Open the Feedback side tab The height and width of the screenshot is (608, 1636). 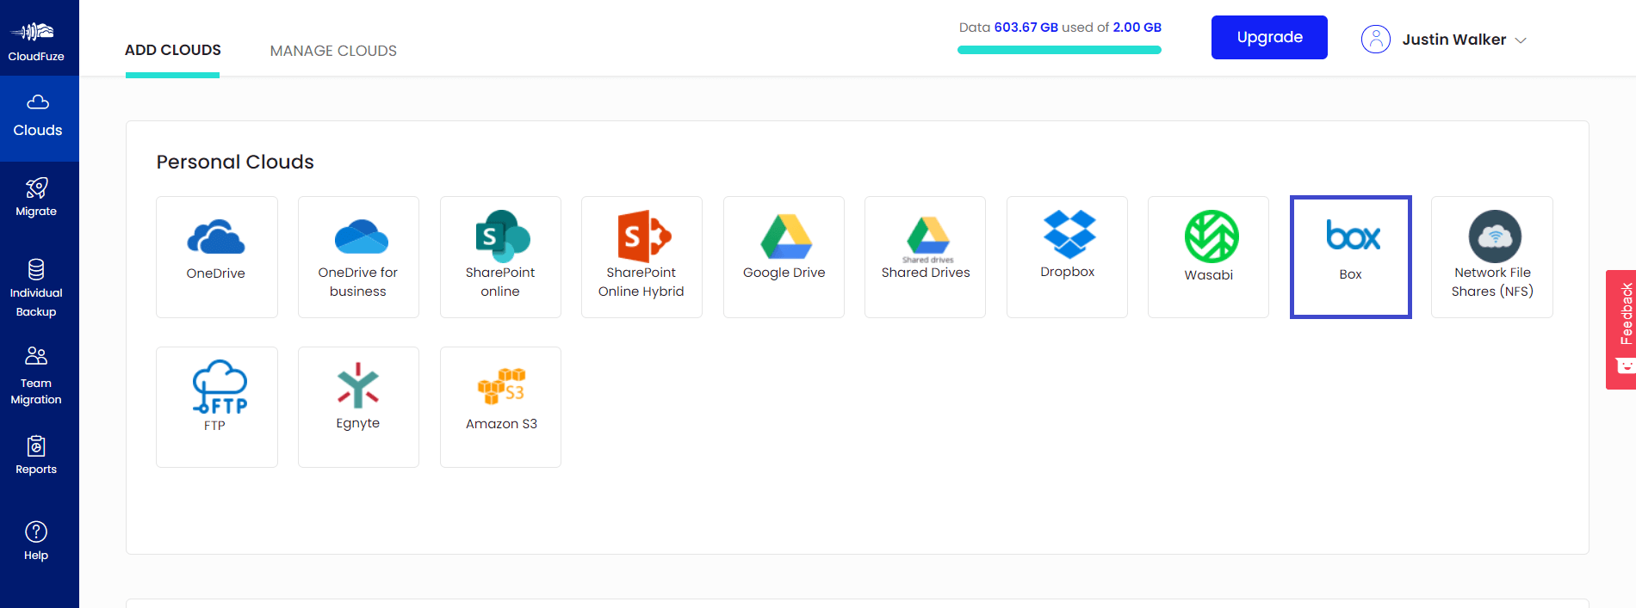tap(1621, 329)
